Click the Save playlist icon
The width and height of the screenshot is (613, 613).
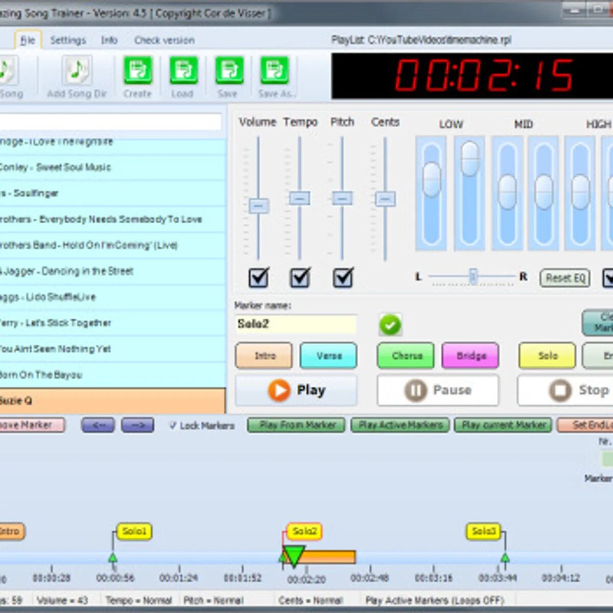pyautogui.click(x=229, y=70)
